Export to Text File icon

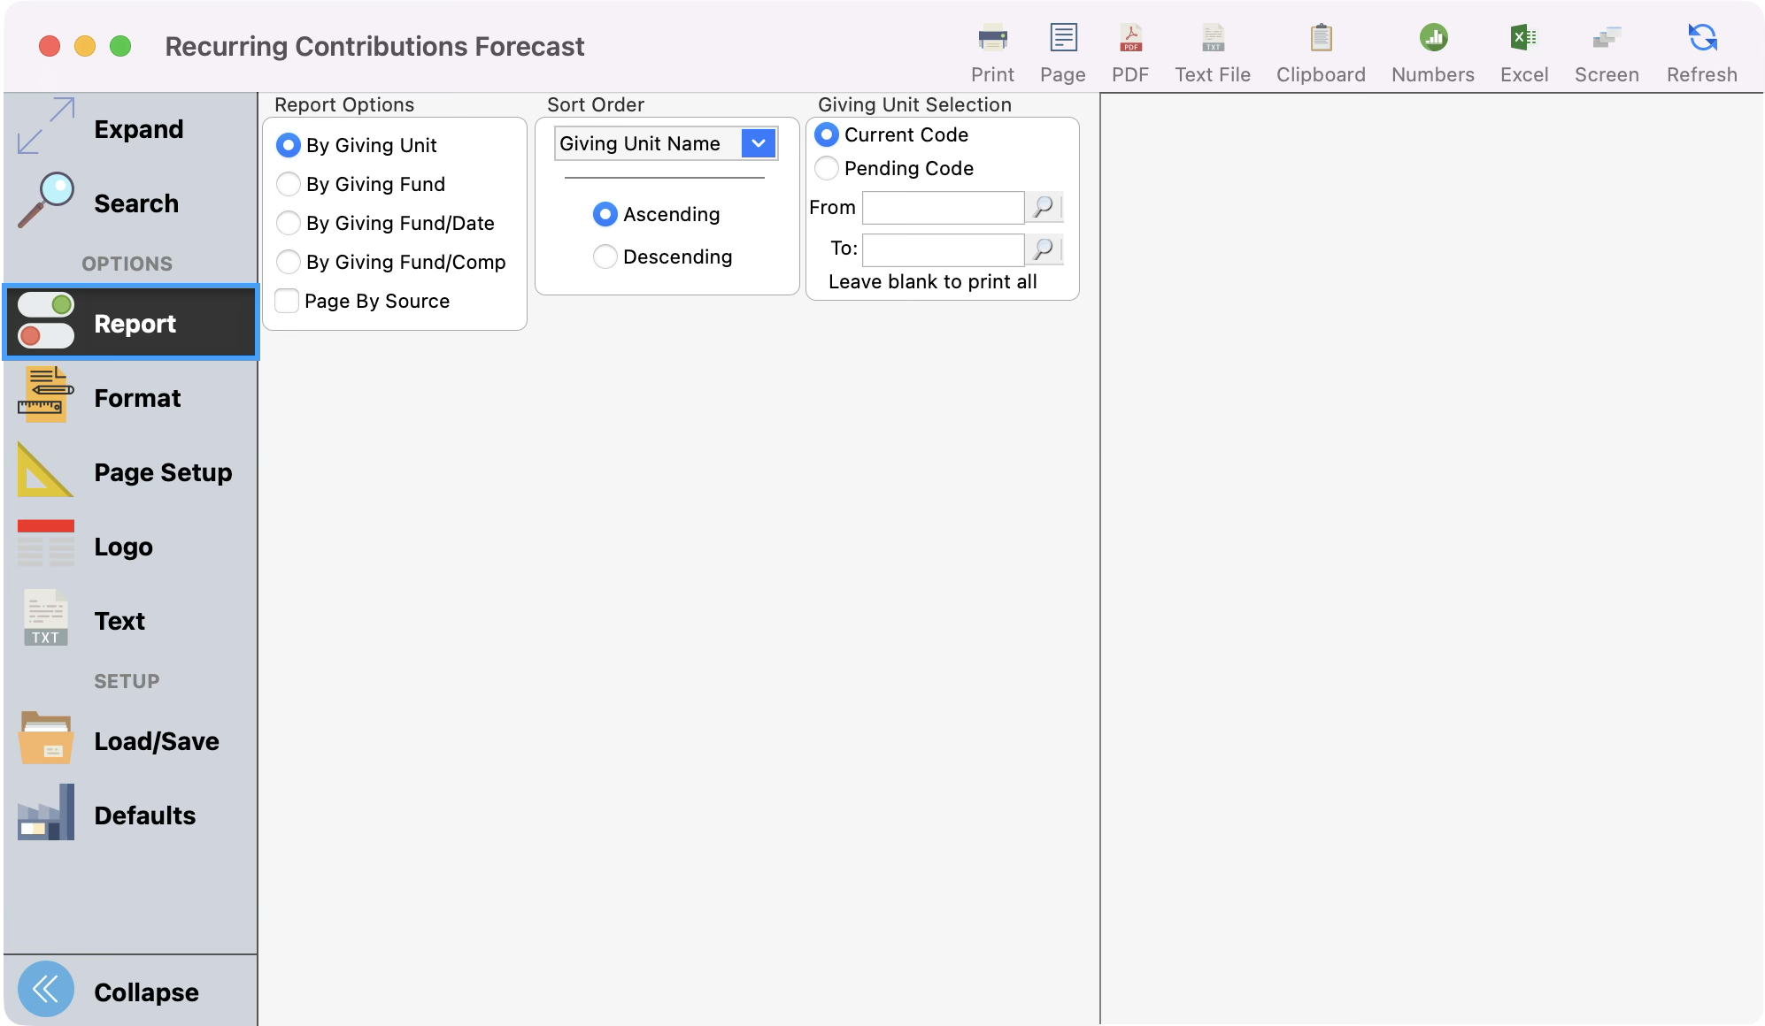click(1213, 38)
